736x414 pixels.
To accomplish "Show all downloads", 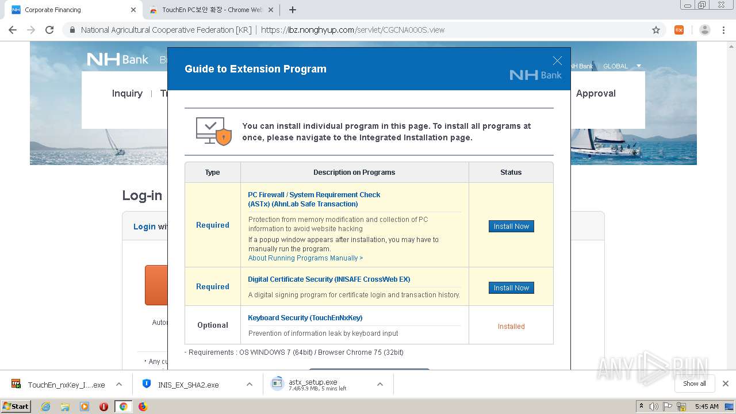I will 695,384.
